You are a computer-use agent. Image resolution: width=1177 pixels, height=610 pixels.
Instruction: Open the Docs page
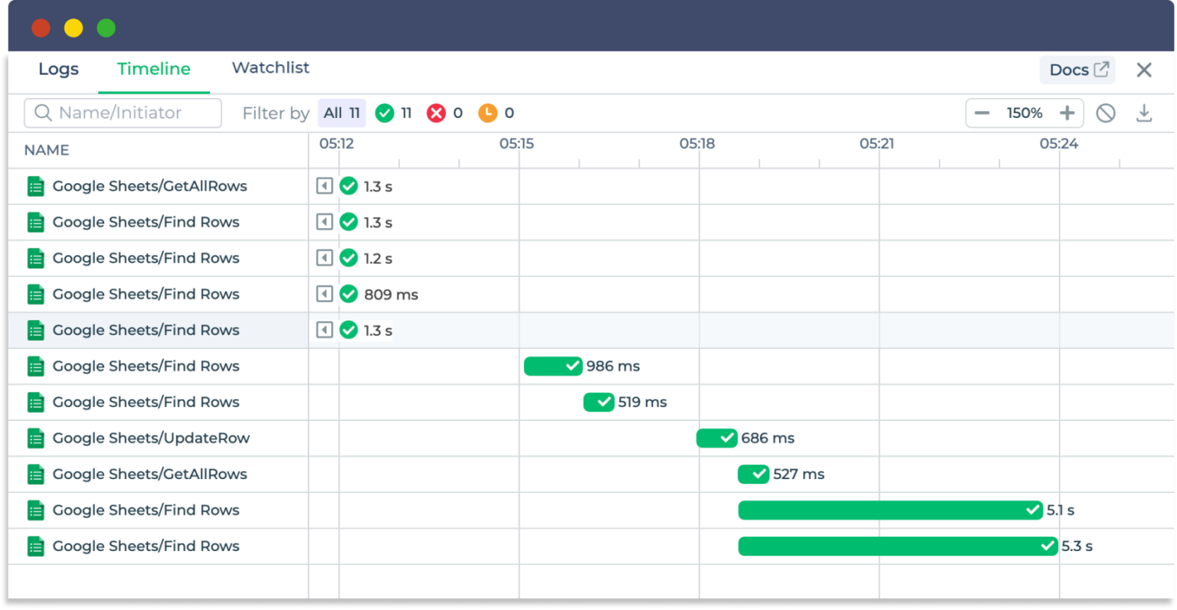pos(1077,69)
